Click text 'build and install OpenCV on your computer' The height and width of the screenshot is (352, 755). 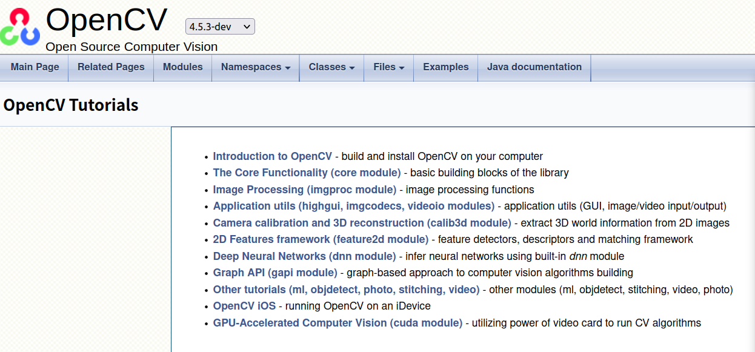442,156
